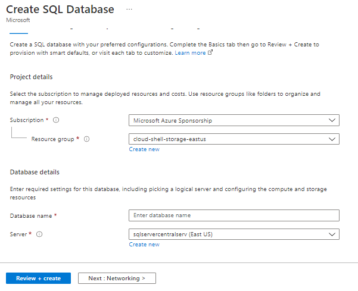Click the Server info icon
Screen dimensions: 358x291
tap(39, 234)
